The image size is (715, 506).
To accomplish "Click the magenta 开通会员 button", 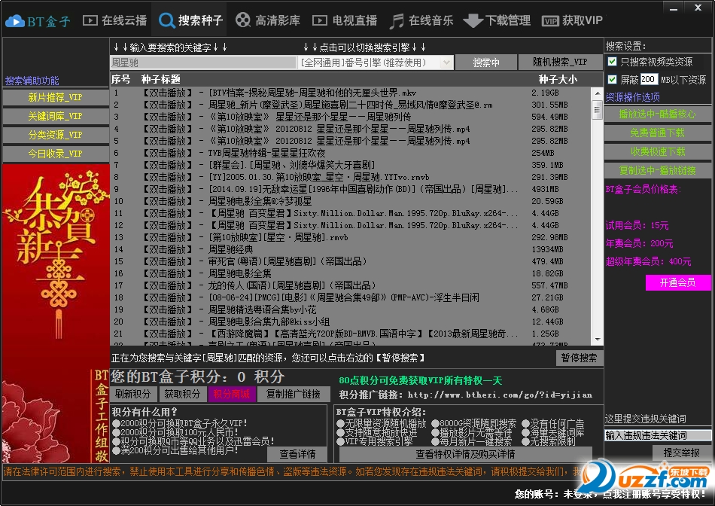I will coord(677,282).
